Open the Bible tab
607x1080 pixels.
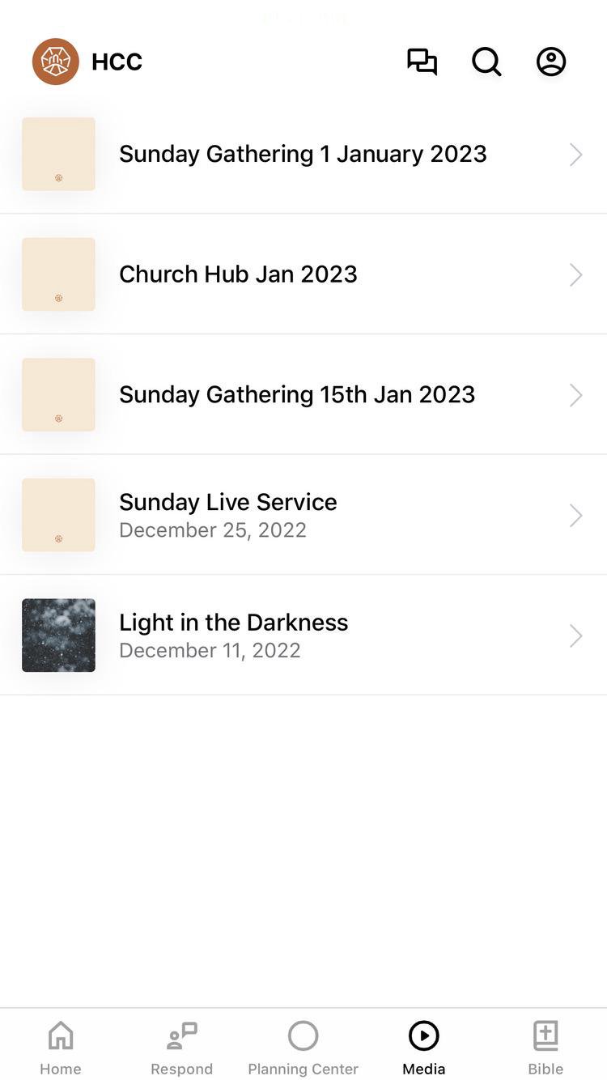point(545,1048)
